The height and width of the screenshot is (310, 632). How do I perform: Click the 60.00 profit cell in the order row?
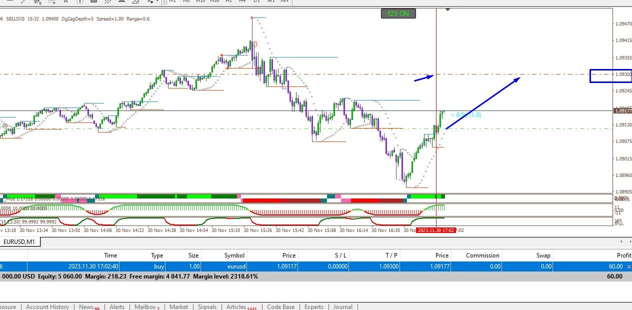615,266
